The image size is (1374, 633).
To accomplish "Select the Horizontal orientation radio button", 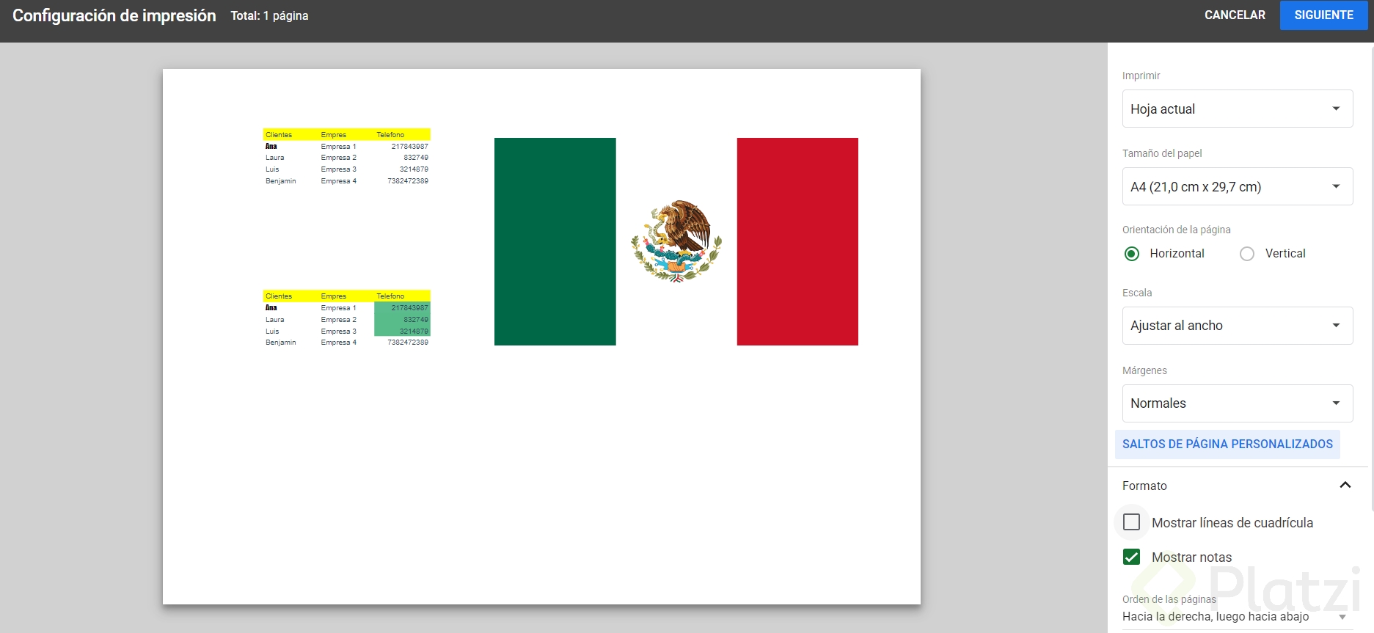I will pos(1132,254).
